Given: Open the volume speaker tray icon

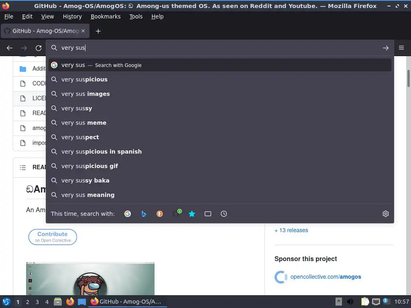Looking at the screenshot, I should click(350, 302).
